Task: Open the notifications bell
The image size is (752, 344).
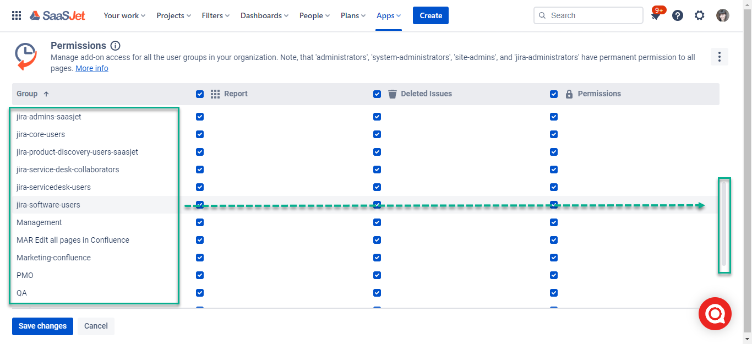Action: pyautogui.click(x=655, y=16)
